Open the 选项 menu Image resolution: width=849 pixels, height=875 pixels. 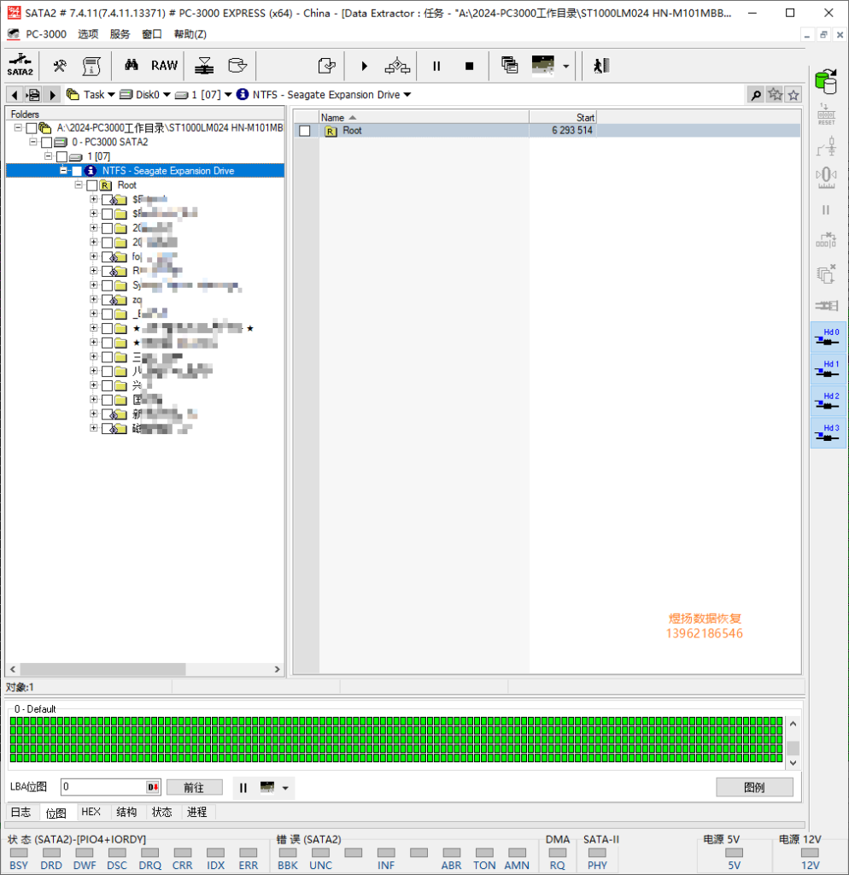point(88,34)
